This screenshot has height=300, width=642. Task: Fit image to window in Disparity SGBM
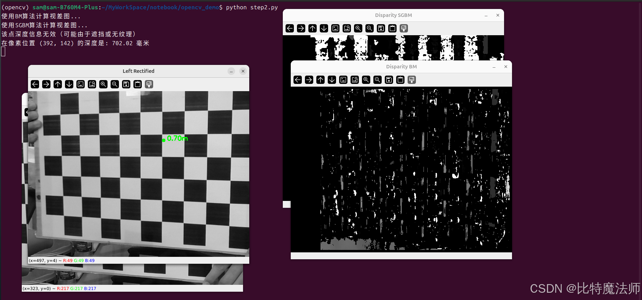347,28
